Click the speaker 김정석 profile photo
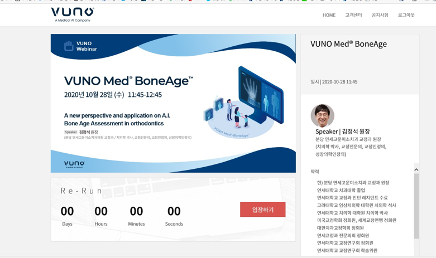The width and height of the screenshot is (436, 258). [x=323, y=116]
